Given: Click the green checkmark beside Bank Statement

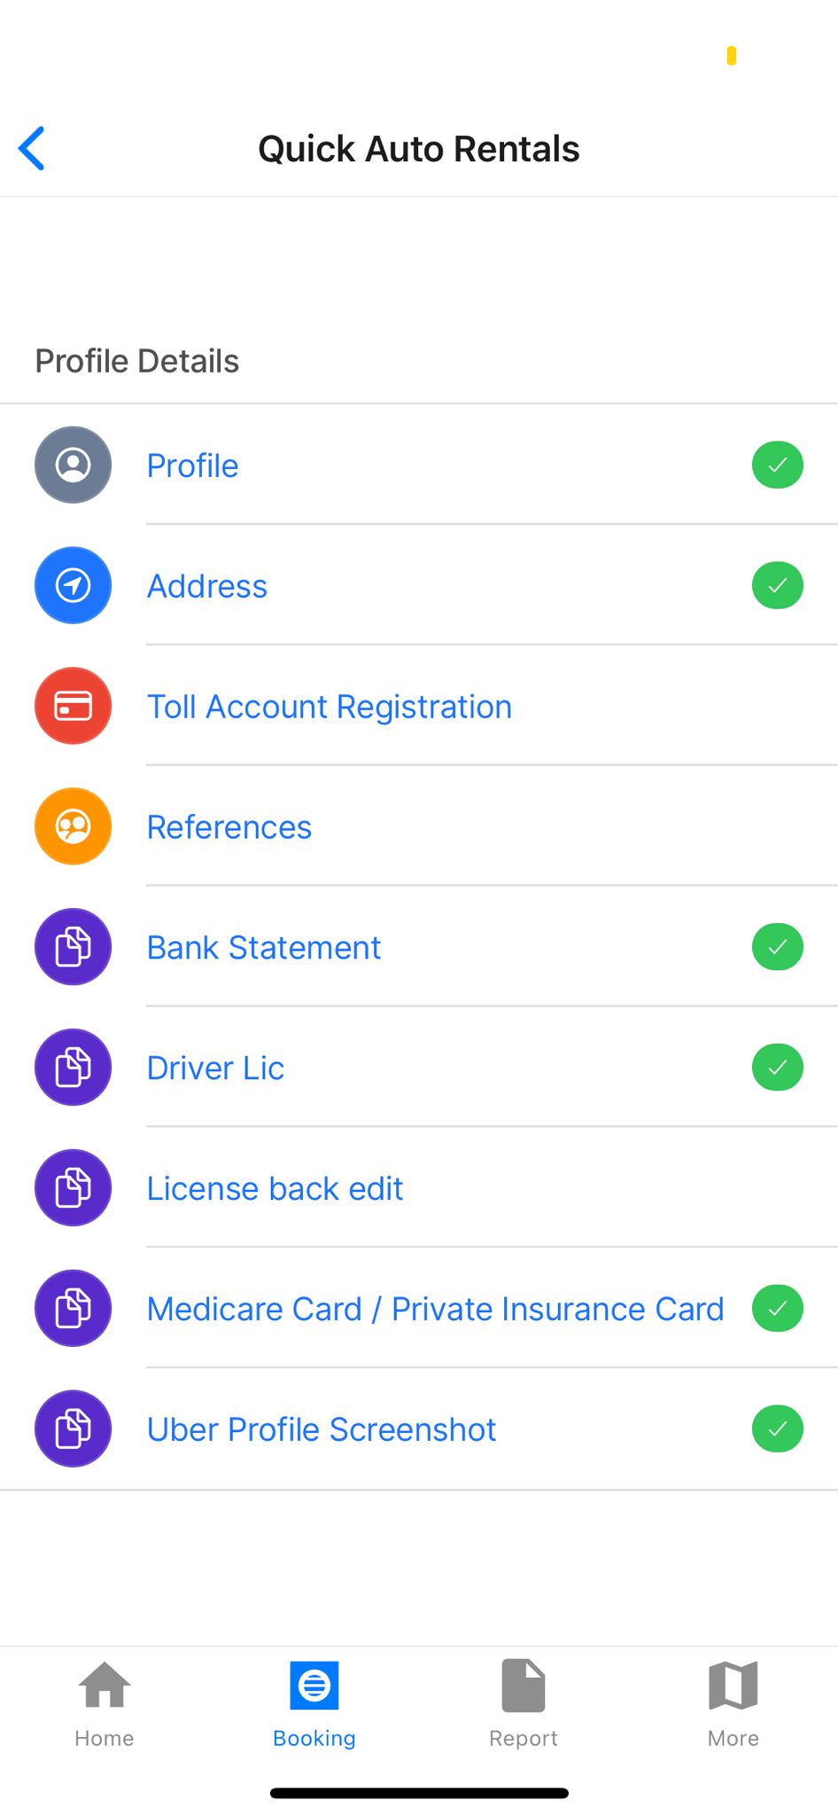Looking at the screenshot, I should pyautogui.click(x=778, y=947).
